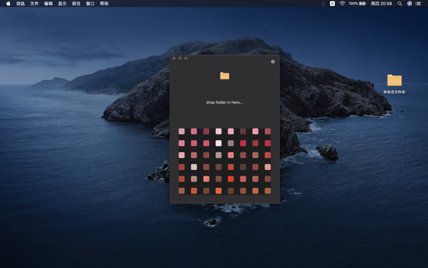Choose the taupe second swatch in the fifth row
Viewport: 428px width, 268px height.
[194, 179]
